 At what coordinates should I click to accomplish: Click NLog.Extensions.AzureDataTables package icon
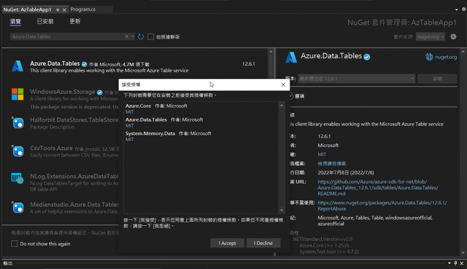pyautogui.click(x=17, y=178)
